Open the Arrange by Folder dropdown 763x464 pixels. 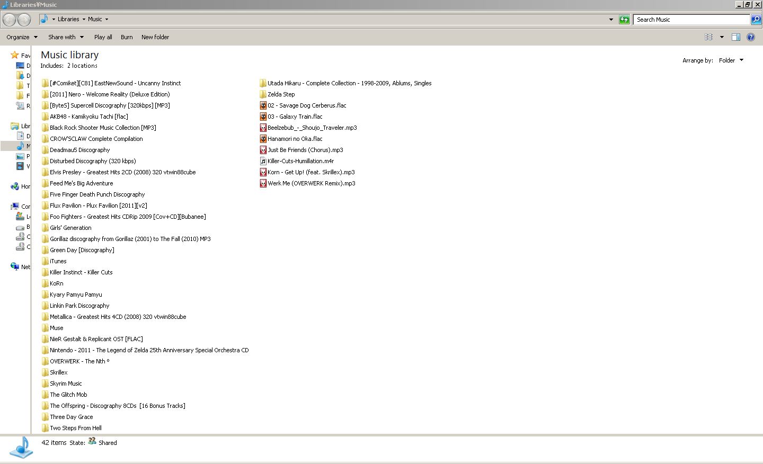point(731,60)
